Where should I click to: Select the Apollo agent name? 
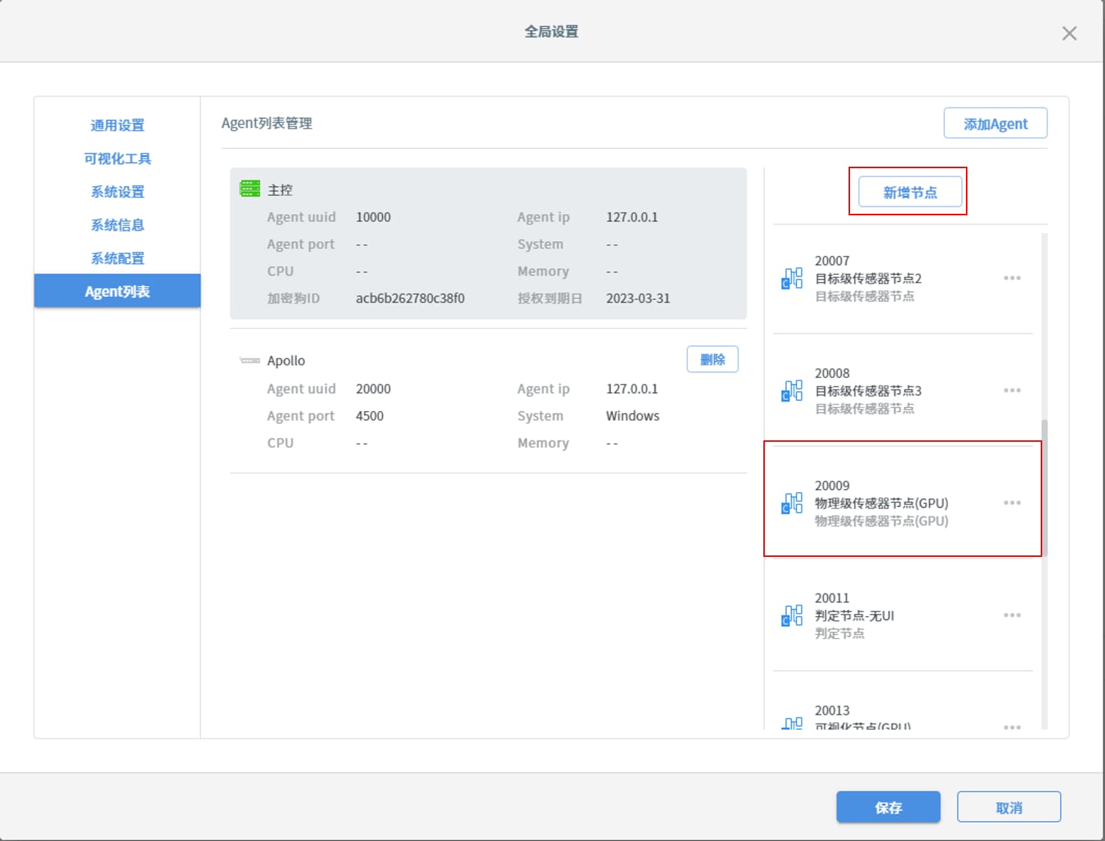(x=286, y=360)
